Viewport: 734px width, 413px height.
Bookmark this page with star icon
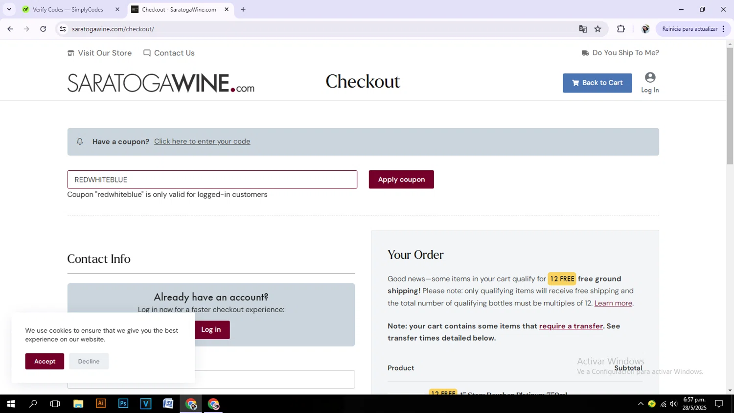coord(598,29)
